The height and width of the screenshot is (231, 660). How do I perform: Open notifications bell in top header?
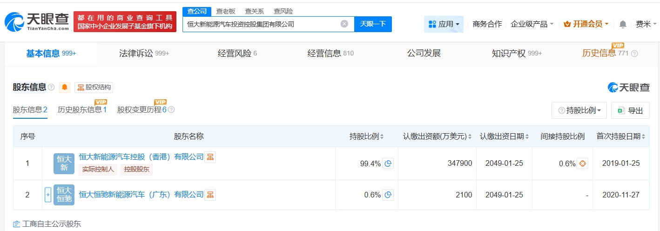(x=623, y=24)
